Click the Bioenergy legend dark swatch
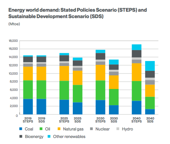This screenshot has width=170, height=144. [21, 136]
